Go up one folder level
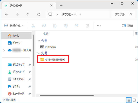 point(28,14)
